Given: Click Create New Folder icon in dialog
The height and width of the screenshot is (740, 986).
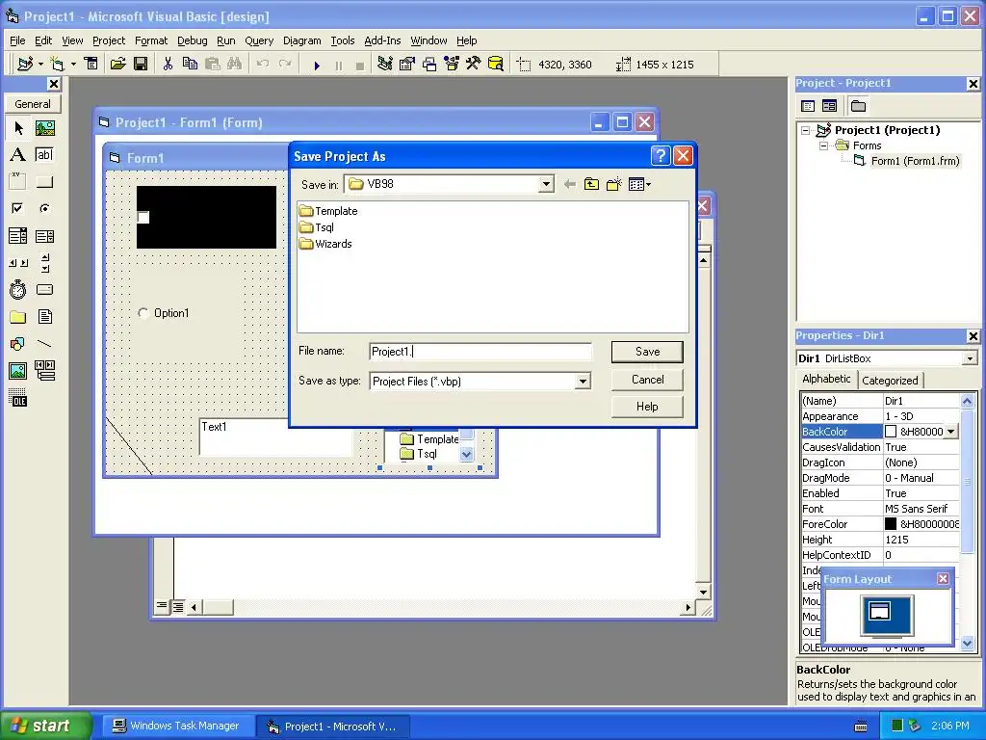Looking at the screenshot, I should 613,184.
